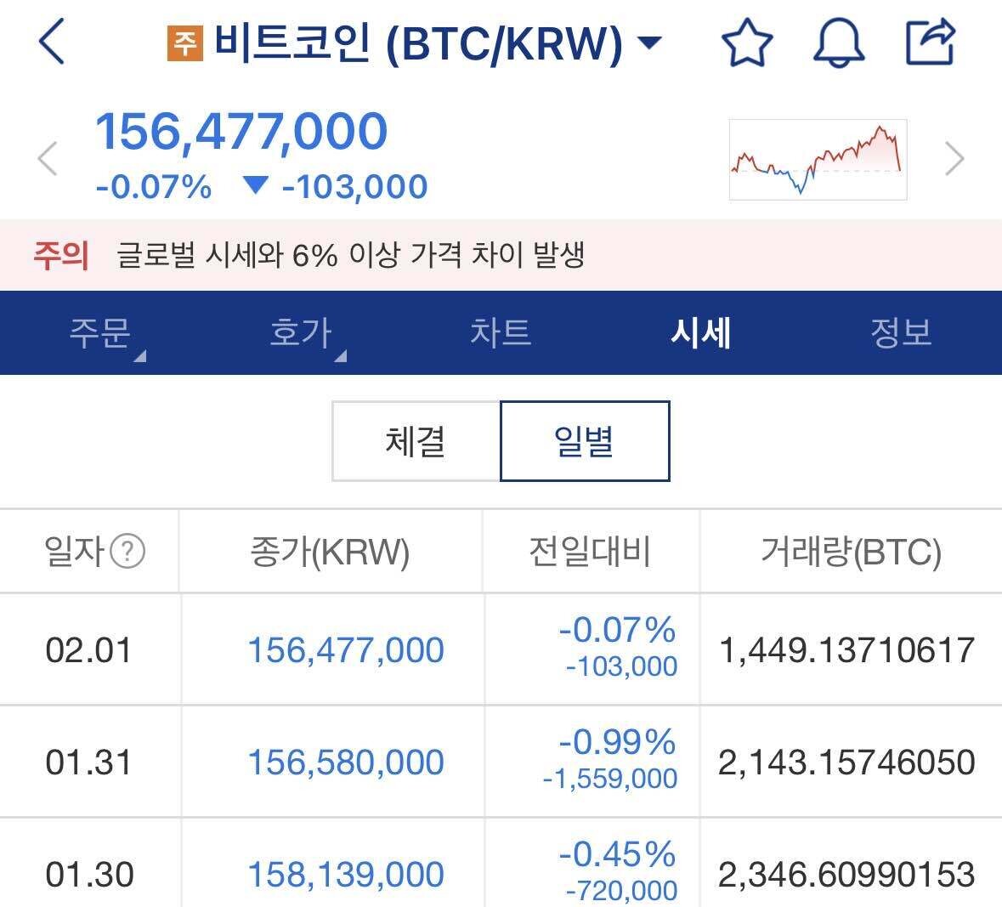
Task: Open the mini price chart thumbnail
Action: point(817,159)
